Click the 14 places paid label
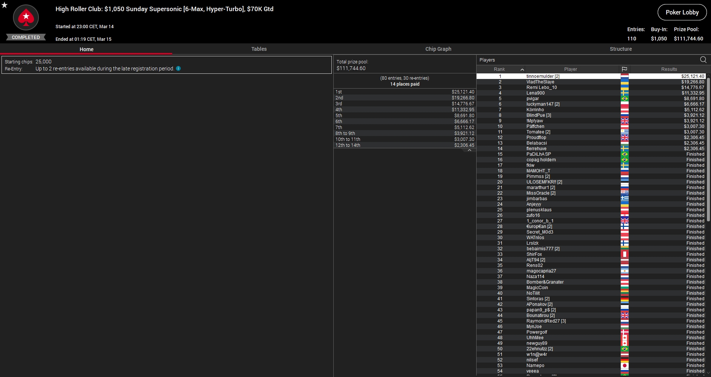 click(405, 84)
